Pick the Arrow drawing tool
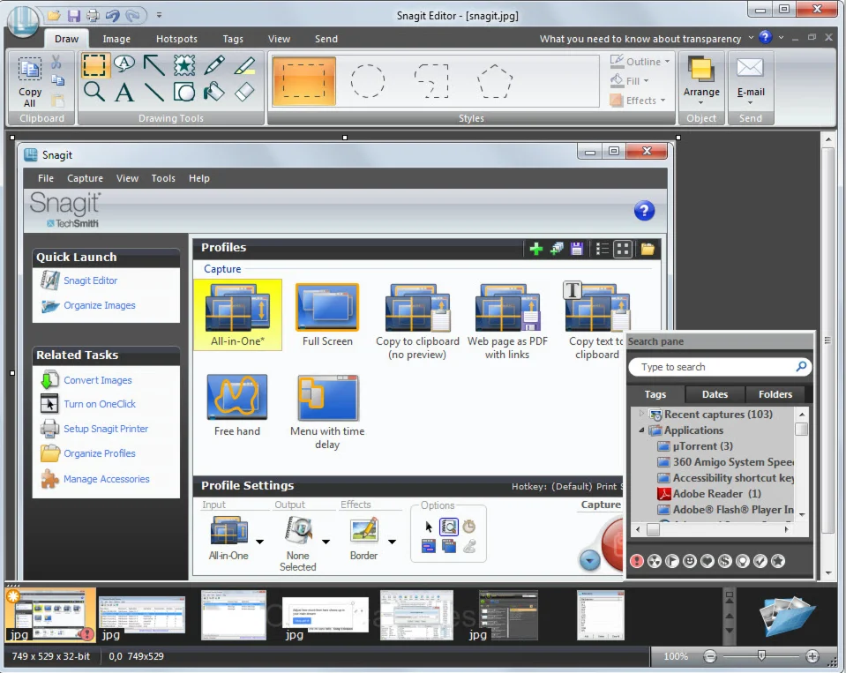The width and height of the screenshot is (846, 673). pyautogui.click(x=153, y=64)
